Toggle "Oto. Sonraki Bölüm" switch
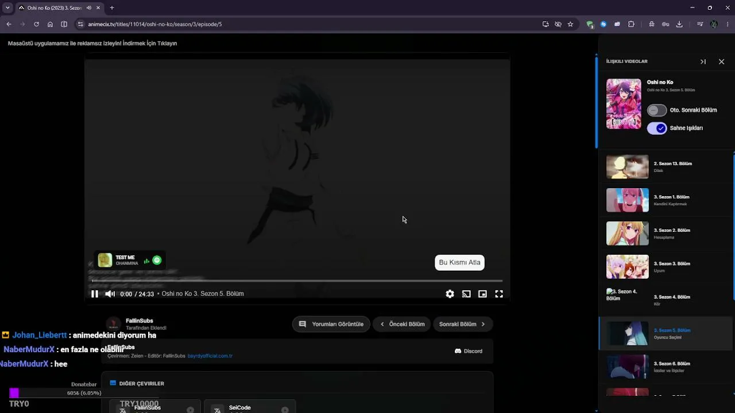This screenshot has height=413, width=735. 657,110
